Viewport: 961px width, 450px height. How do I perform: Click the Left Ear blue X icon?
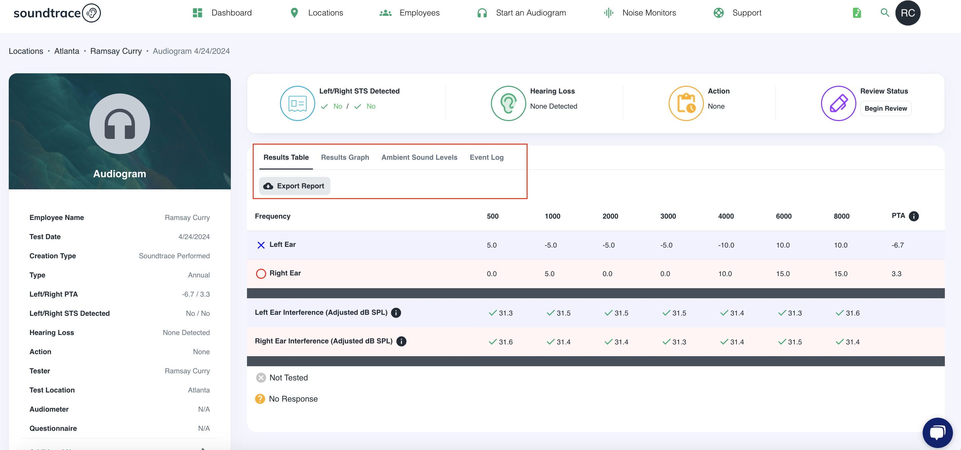coord(261,245)
